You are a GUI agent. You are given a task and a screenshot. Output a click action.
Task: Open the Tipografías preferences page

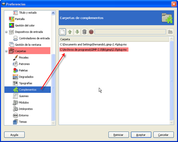point(25,83)
